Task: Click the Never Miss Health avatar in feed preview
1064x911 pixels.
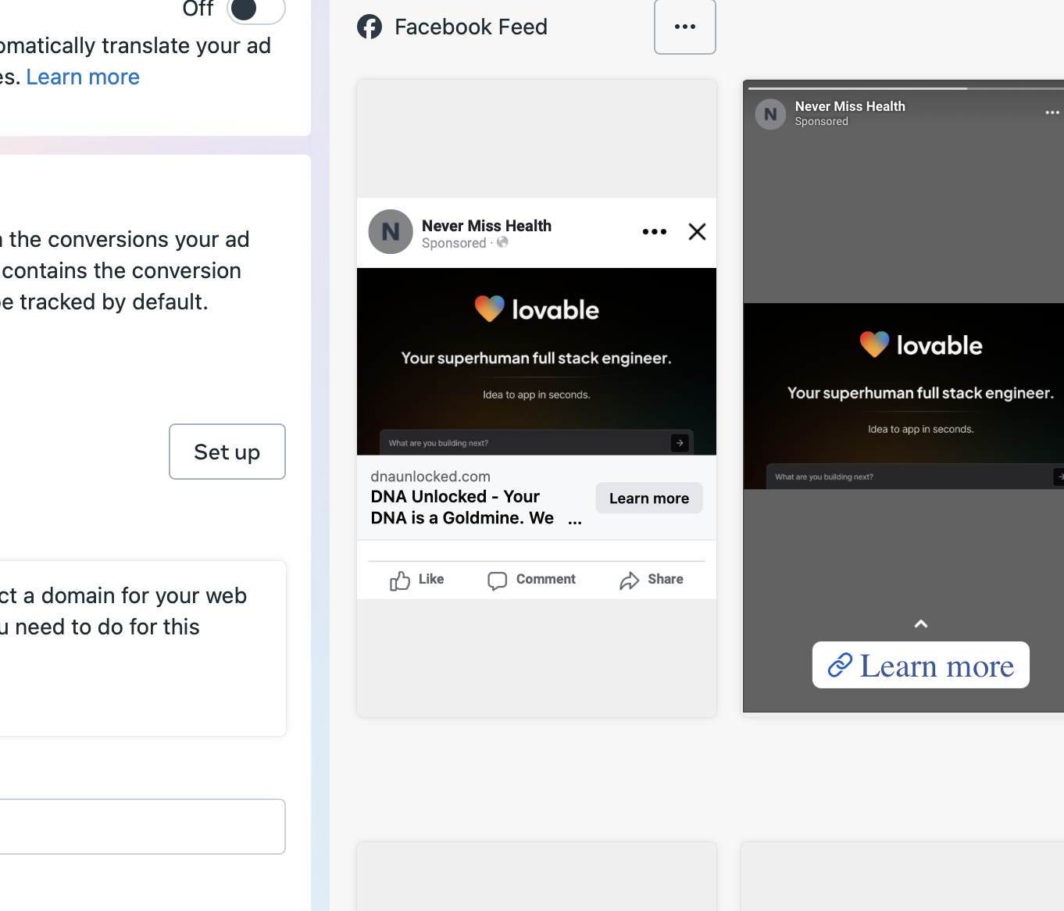Action: (391, 232)
